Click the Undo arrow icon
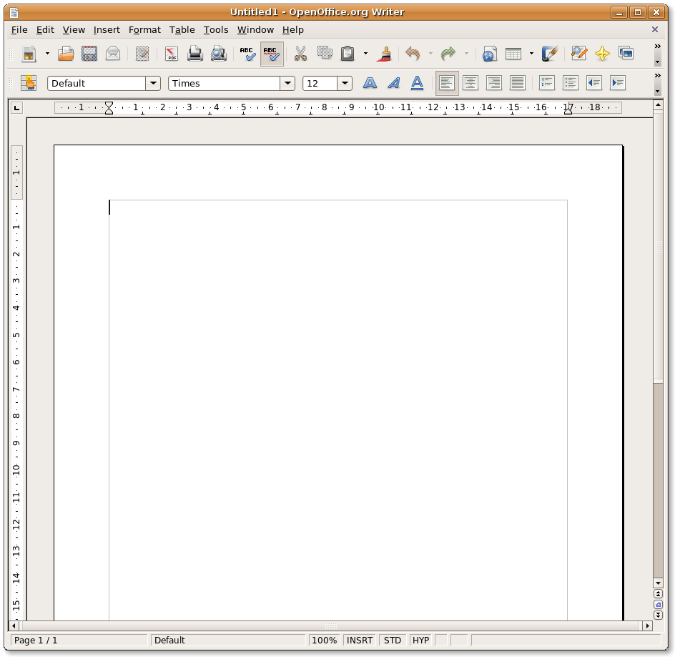The image size is (675, 657). point(413,54)
